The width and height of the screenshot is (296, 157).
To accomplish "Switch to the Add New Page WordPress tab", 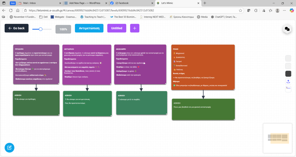I will coord(86,3).
